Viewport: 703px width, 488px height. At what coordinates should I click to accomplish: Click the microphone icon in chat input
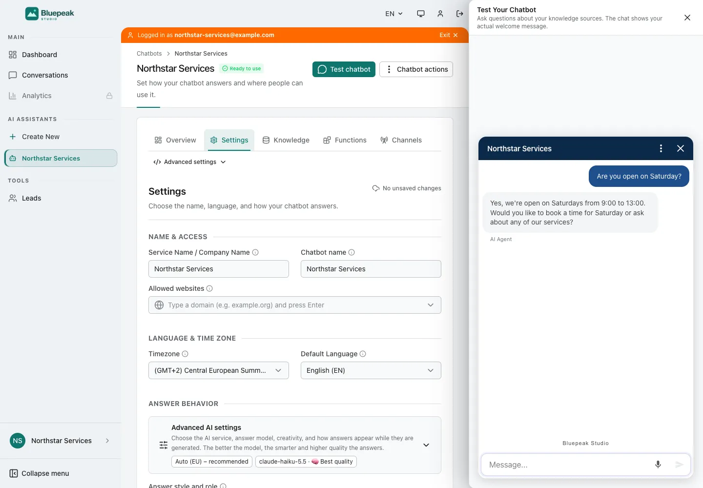click(x=658, y=465)
